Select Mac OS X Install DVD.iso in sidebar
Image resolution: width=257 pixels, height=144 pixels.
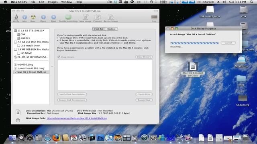tap(31, 72)
